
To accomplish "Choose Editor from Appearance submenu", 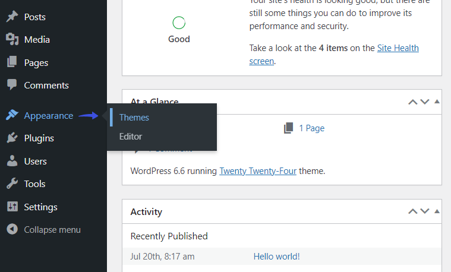I will tap(131, 136).
